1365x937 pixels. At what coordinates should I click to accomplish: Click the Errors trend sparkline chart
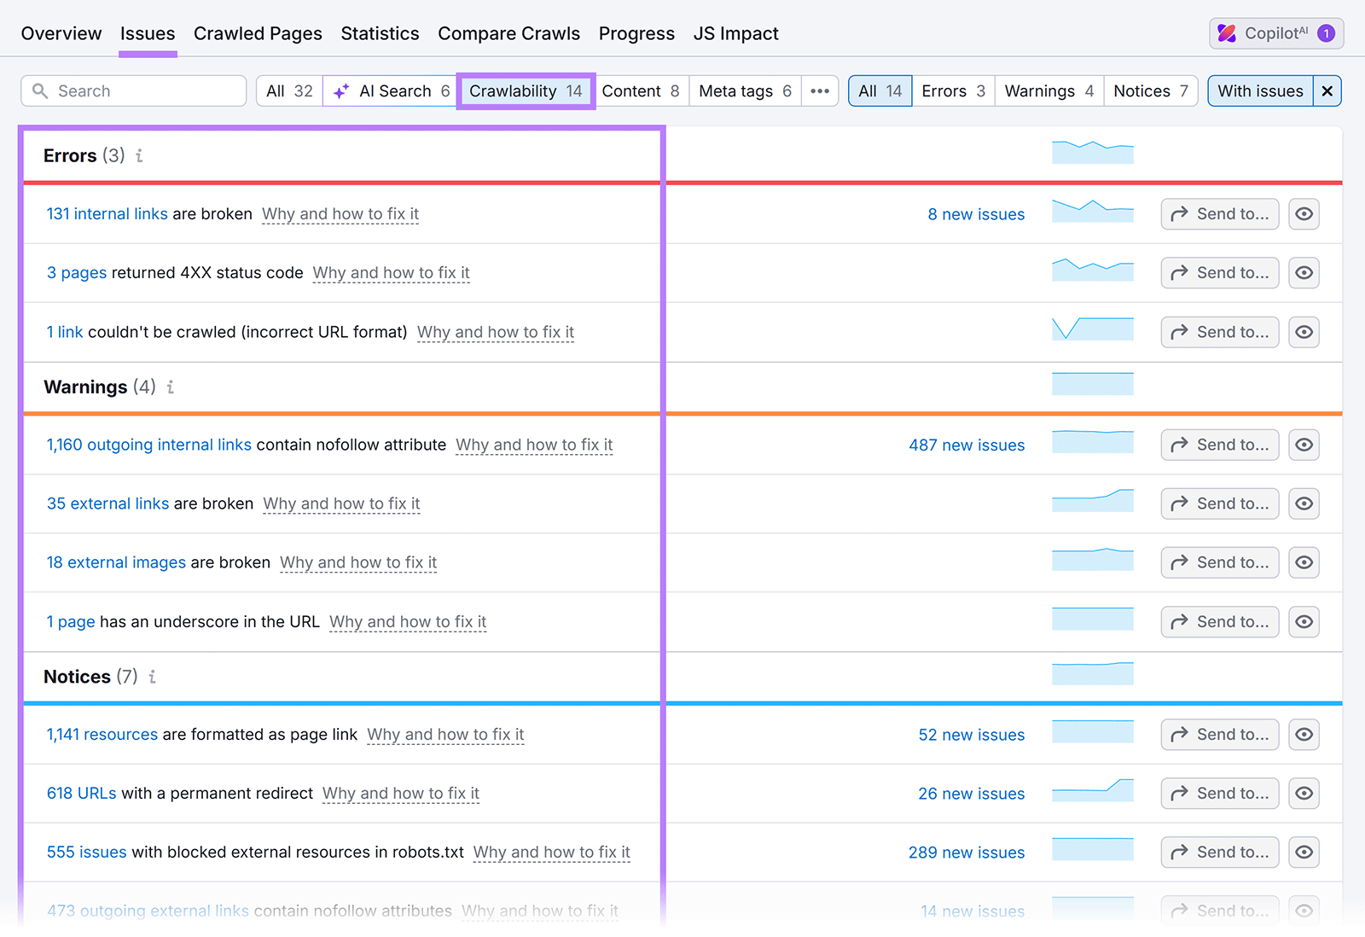click(x=1093, y=152)
